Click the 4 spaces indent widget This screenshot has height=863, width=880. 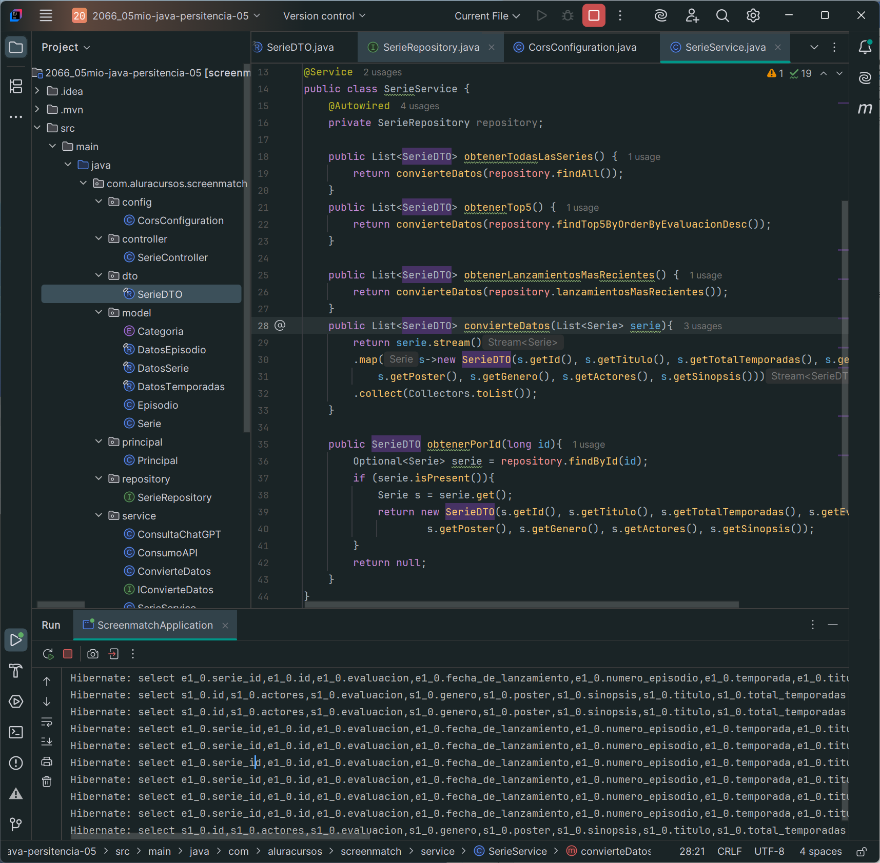pos(820,852)
